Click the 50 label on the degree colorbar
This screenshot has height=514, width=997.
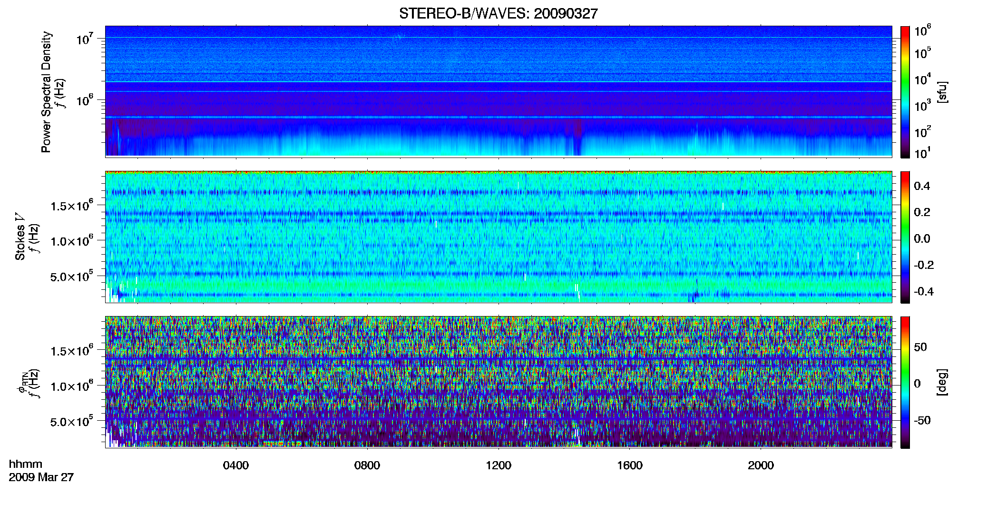(920, 347)
